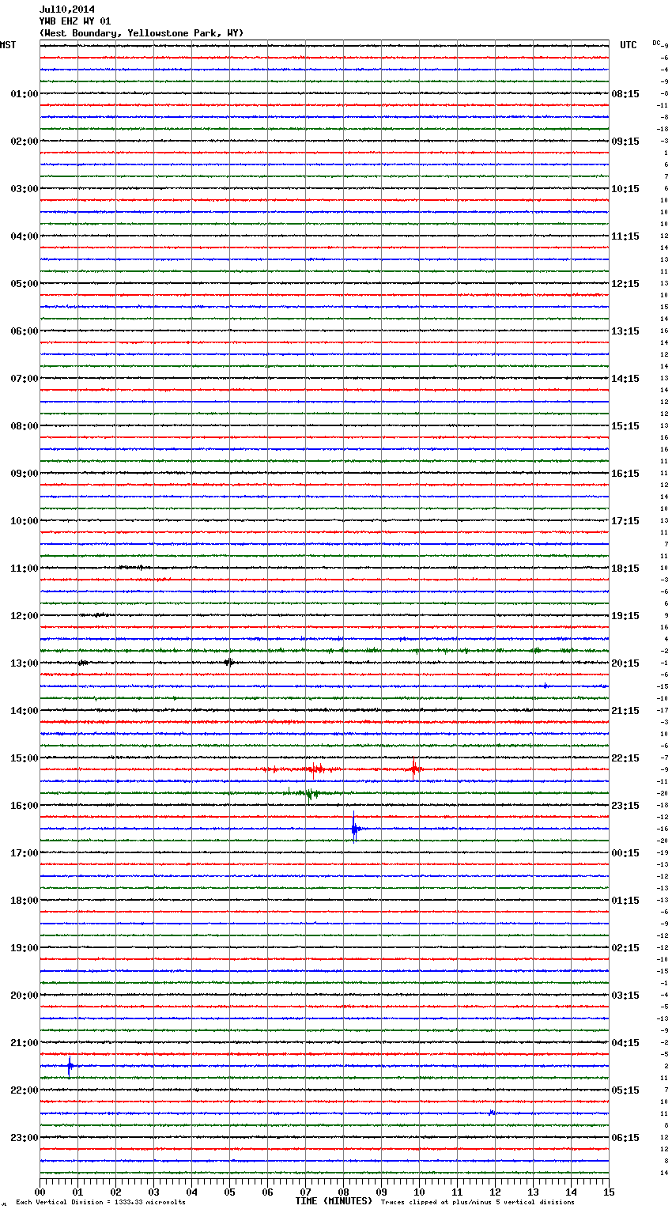672x1213 pixels.
Task: Click the 23:15 UTC time label
Action: (625, 806)
